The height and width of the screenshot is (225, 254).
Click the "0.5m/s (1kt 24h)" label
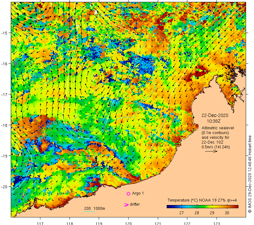216,147
